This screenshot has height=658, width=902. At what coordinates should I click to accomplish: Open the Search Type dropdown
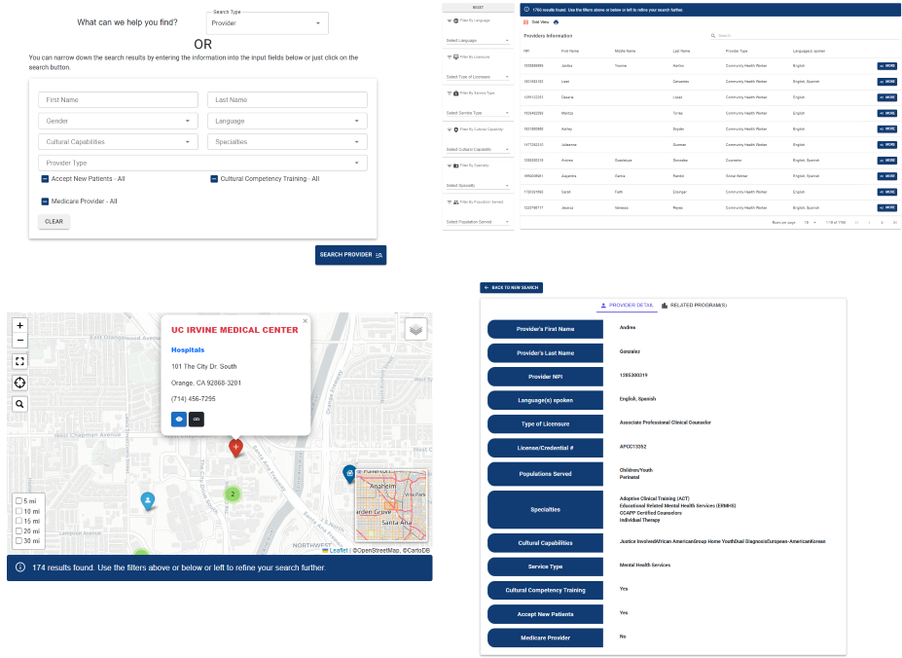point(267,23)
